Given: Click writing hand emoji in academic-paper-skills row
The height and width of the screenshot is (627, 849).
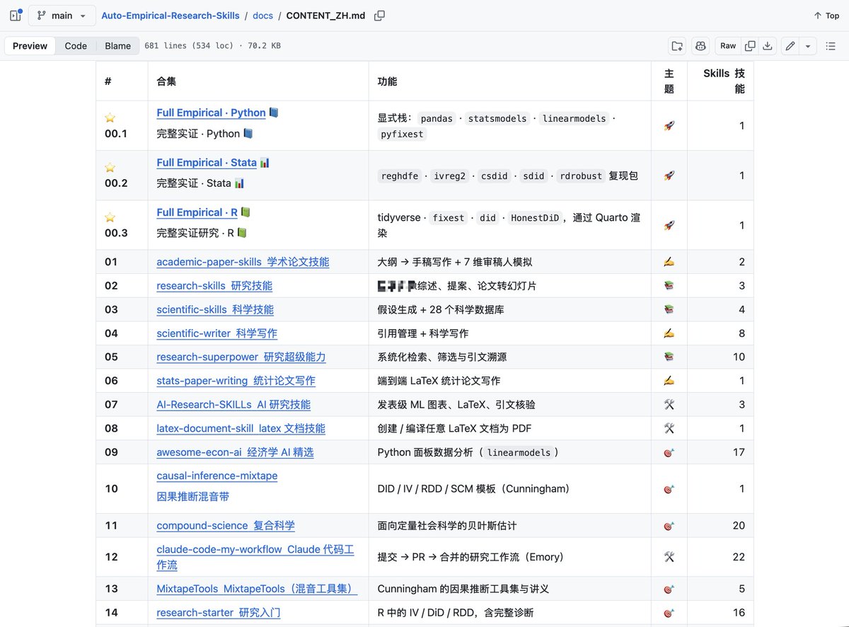Looking at the screenshot, I should pos(669,262).
